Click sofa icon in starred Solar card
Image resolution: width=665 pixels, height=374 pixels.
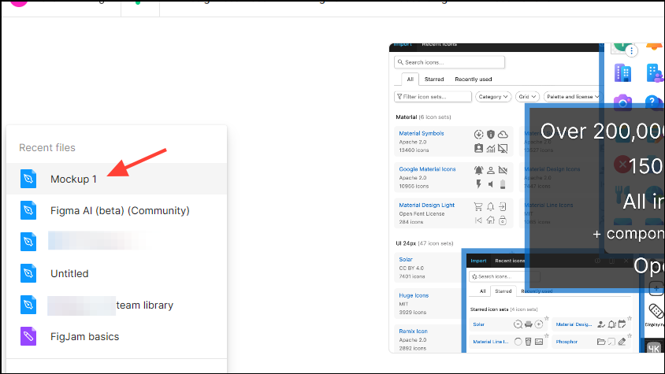pyautogui.click(x=529, y=324)
